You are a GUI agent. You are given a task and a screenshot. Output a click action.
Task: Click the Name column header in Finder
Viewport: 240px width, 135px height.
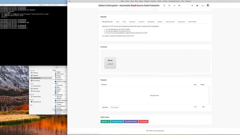54,70
